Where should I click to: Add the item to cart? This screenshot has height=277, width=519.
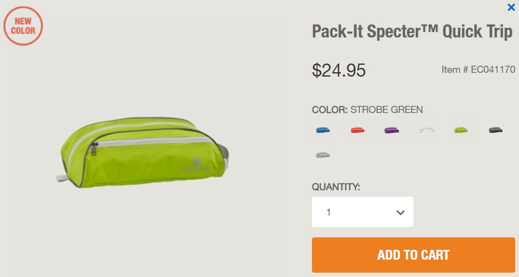pos(413,255)
